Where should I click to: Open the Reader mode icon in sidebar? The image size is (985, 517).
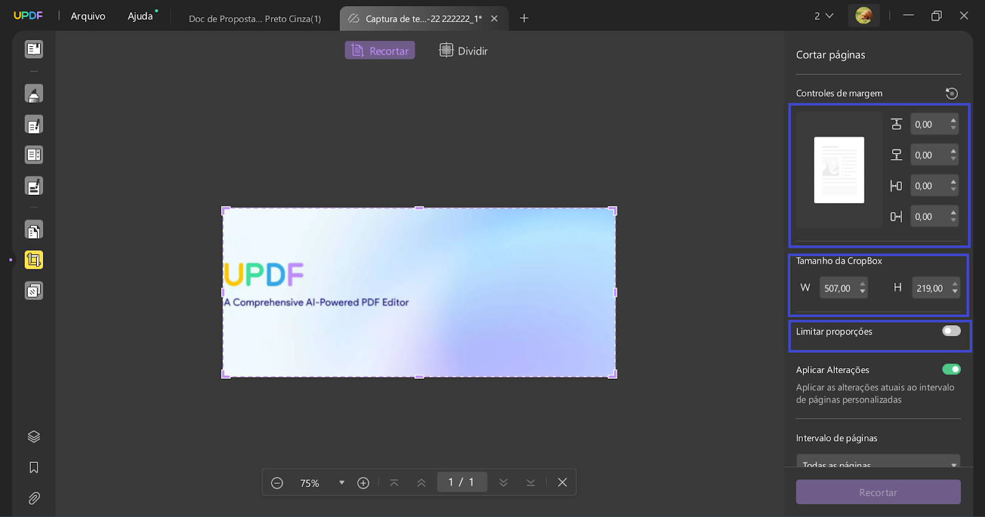[x=34, y=49]
